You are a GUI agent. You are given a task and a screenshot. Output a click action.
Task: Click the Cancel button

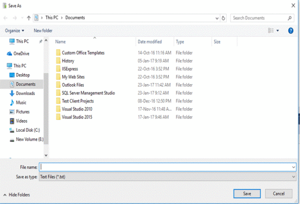click(279, 194)
